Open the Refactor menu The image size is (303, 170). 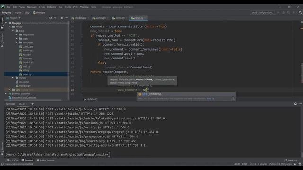coord(52,7)
